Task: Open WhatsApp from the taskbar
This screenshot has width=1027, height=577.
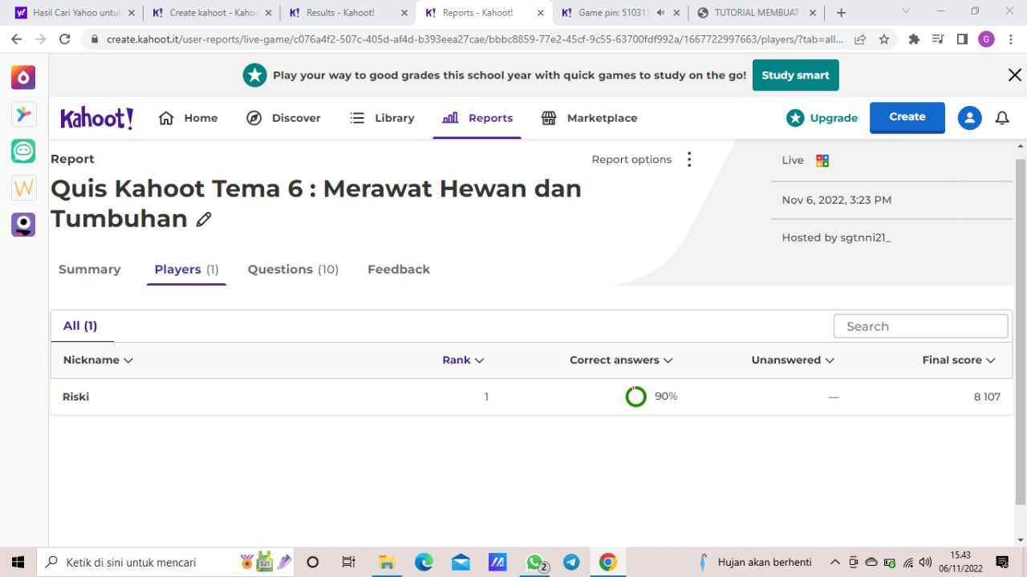Action: (x=535, y=563)
